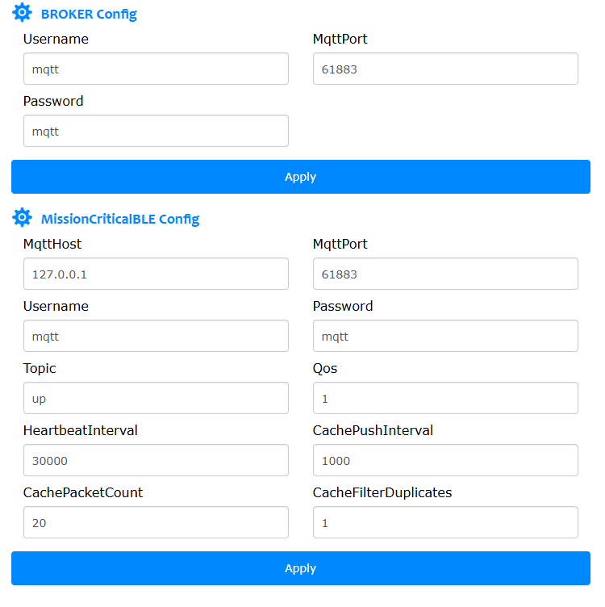
Task: Focus the BROKER MqttPort field
Action: tap(445, 69)
